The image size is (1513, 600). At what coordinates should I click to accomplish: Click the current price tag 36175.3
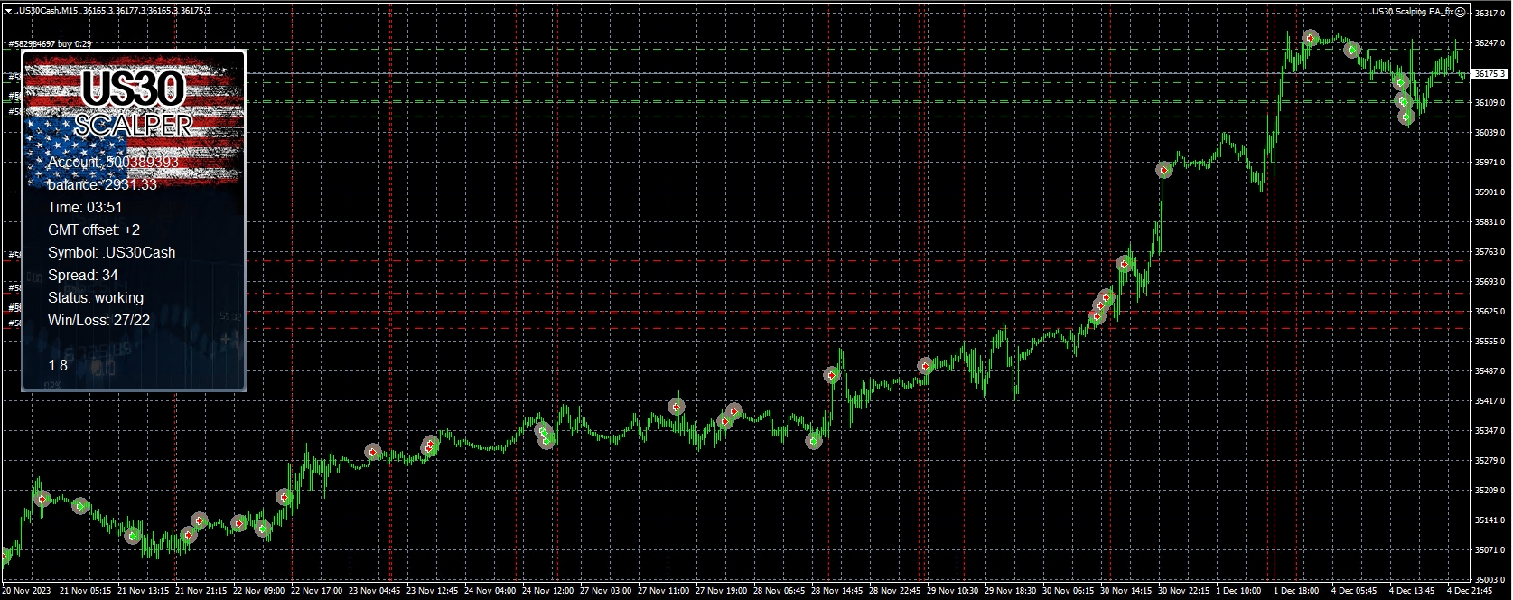tap(1490, 73)
